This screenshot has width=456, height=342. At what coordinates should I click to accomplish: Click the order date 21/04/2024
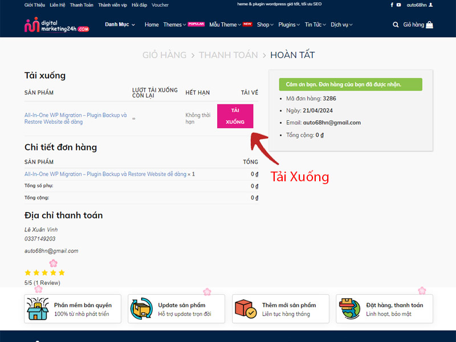[317, 111]
